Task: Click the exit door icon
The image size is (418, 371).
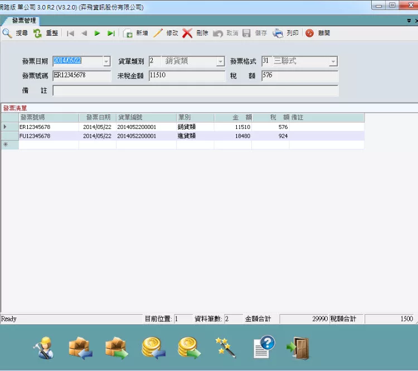Action: tap(298, 348)
